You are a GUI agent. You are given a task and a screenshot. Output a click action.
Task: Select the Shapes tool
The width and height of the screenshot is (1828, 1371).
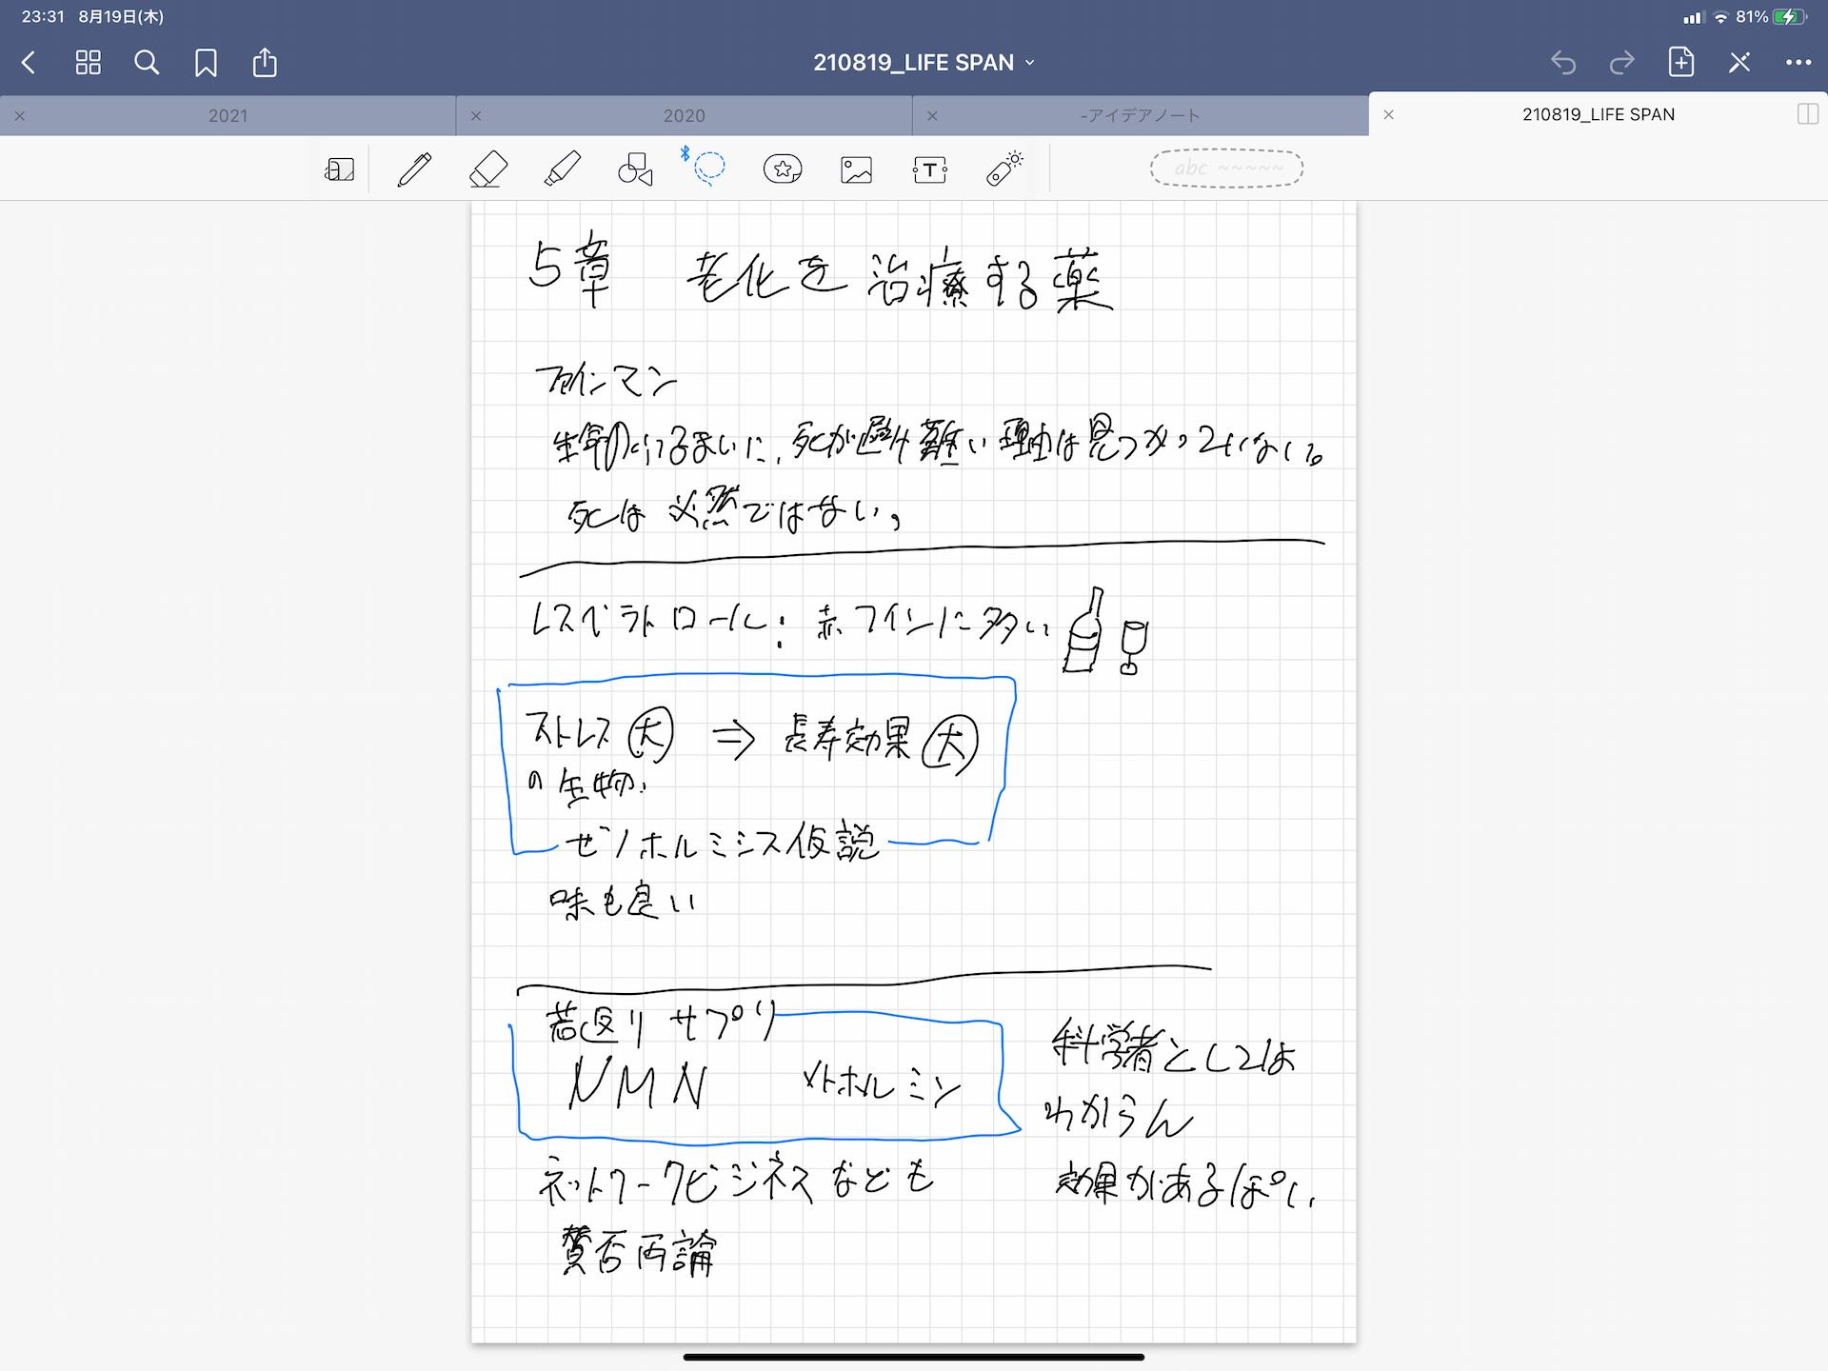click(635, 169)
